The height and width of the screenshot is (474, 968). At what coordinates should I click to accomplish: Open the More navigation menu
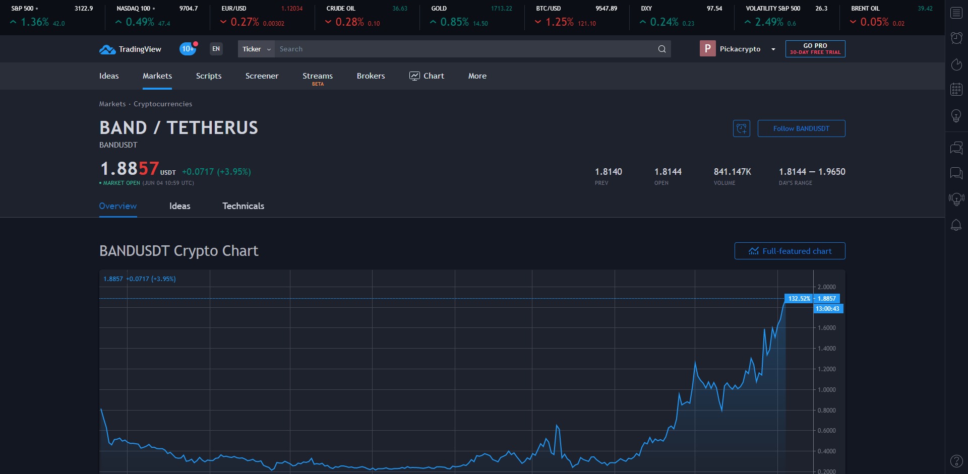coord(477,76)
